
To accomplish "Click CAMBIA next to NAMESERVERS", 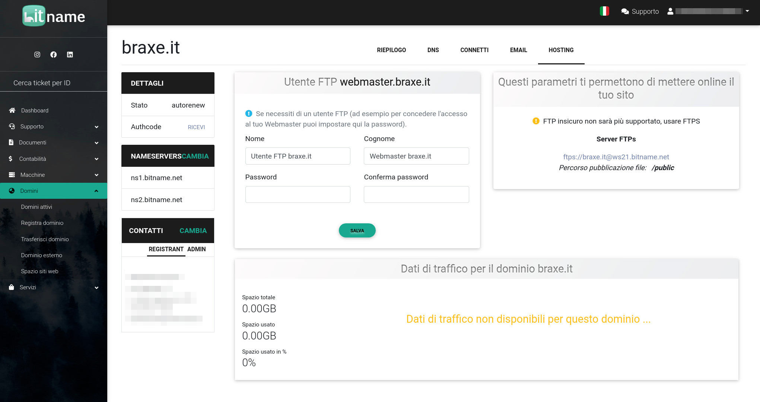I will (195, 156).
